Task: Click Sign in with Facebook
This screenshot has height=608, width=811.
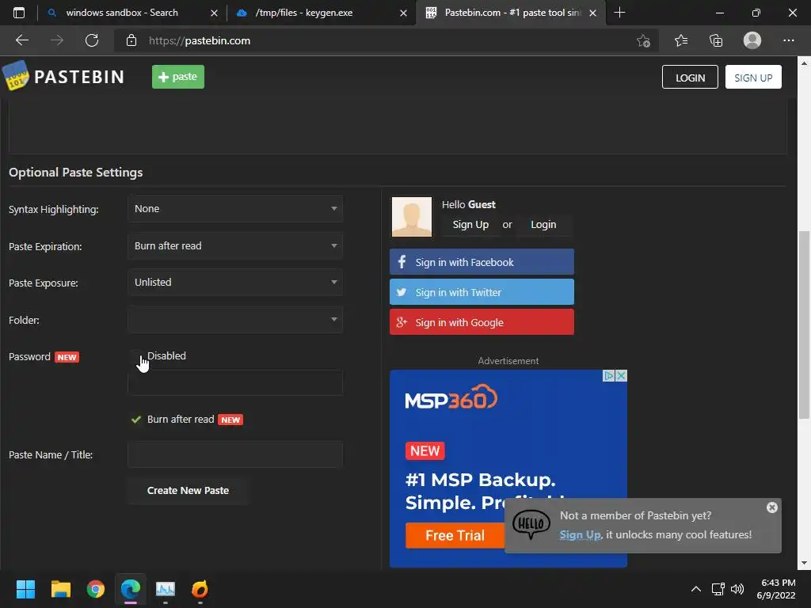Action: click(482, 262)
